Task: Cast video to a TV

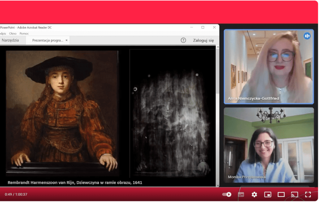Action: 294,195
